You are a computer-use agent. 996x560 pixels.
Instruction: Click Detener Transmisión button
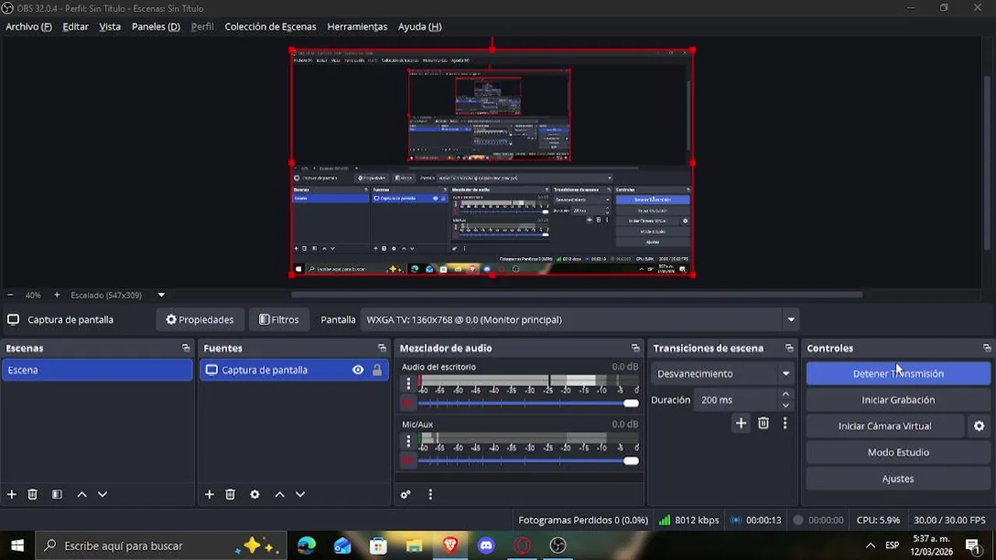(898, 373)
